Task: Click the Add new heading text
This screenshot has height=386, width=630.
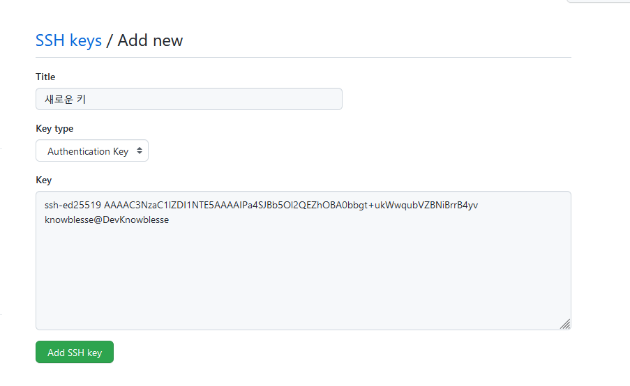Action: pyautogui.click(x=150, y=40)
